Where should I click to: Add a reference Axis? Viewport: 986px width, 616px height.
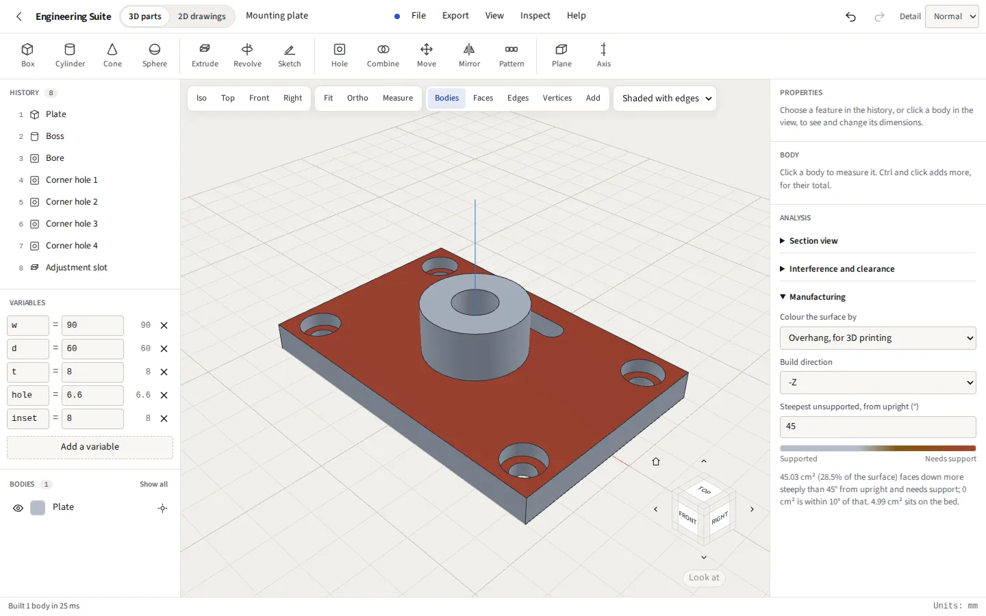pos(603,55)
